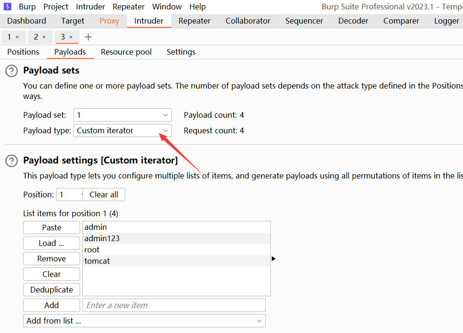Screen dimensions: 463x333
Task: Switch to the Target tab
Action: click(73, 21)
